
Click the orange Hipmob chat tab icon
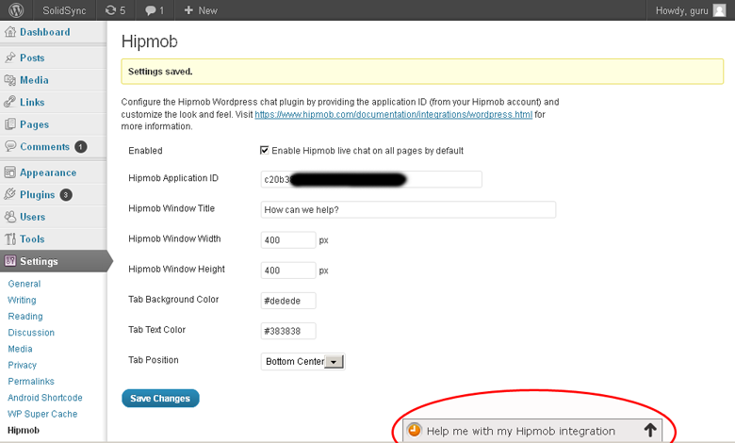pyautogui.click(x=414, y=431)
